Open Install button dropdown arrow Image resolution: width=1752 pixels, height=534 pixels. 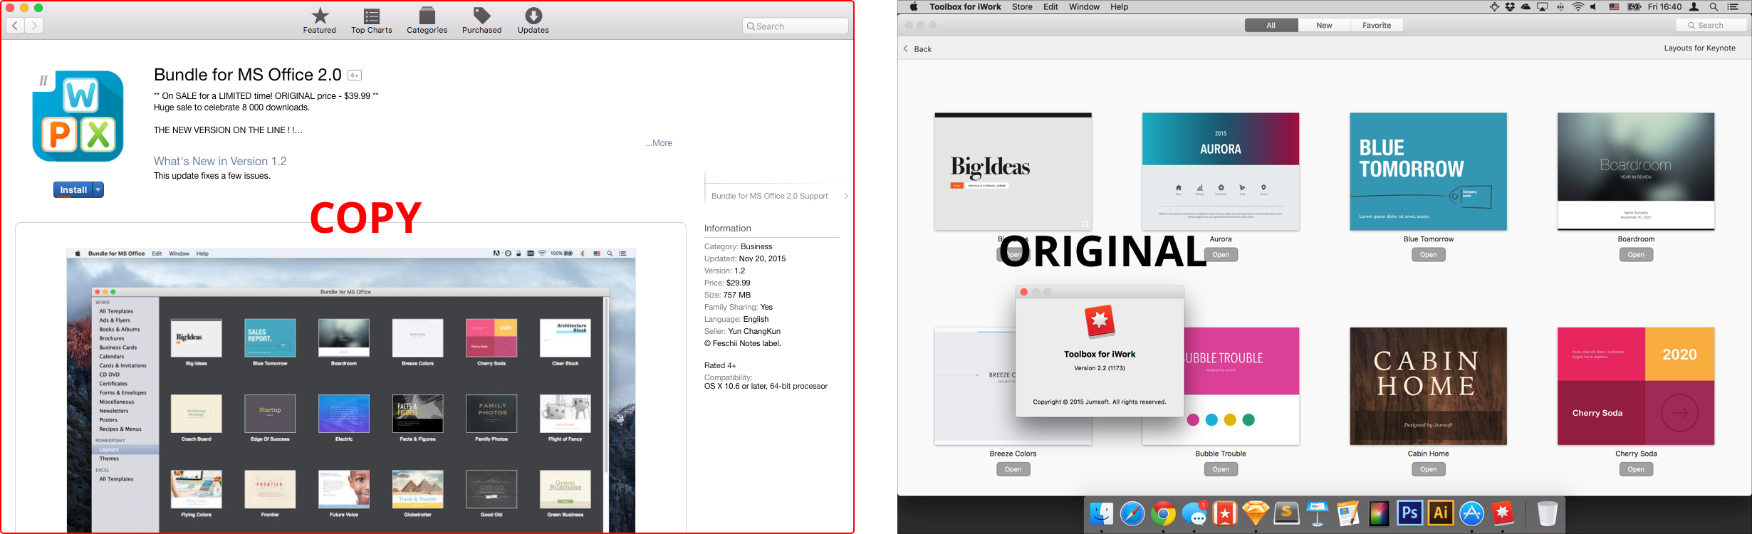click(98, 190)
